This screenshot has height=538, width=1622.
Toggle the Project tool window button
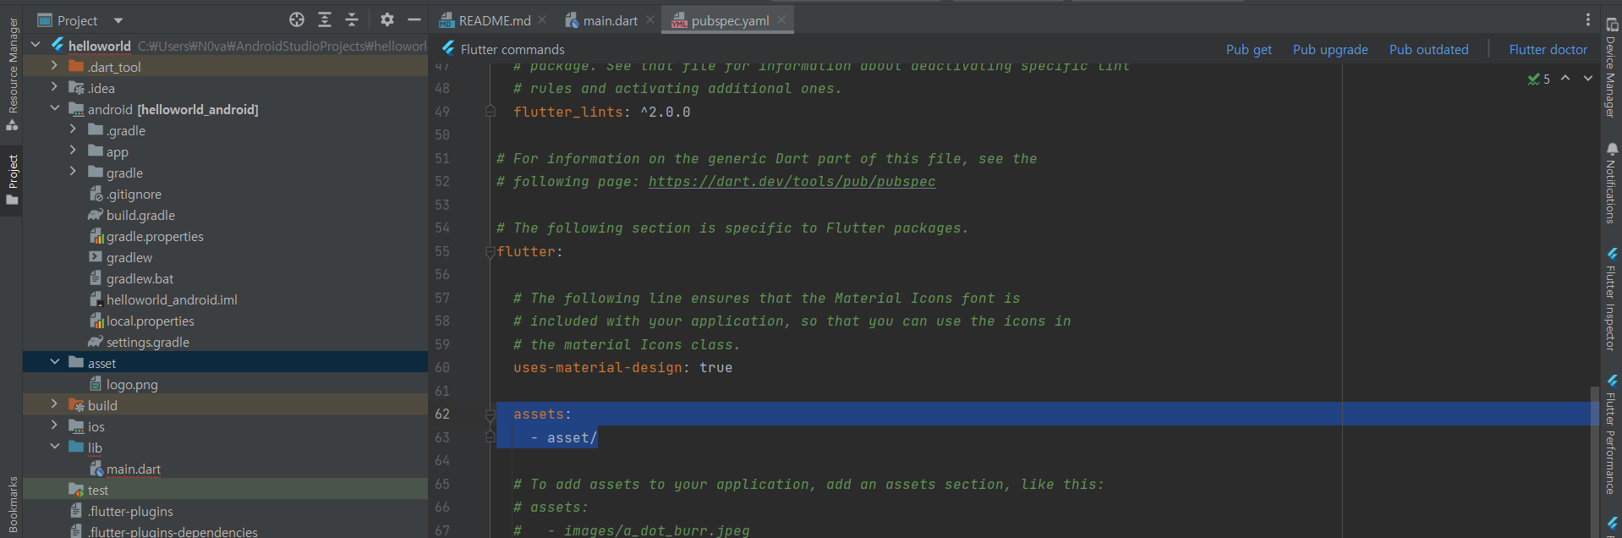[x=12, y=180]
